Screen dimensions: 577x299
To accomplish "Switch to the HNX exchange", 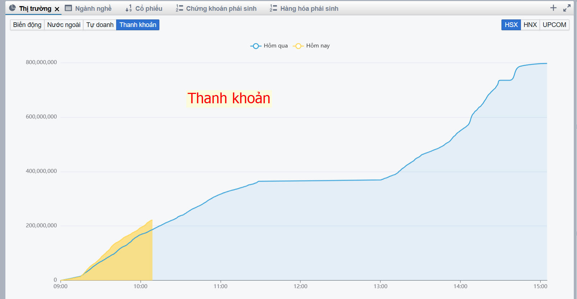I will pos(530,25).
